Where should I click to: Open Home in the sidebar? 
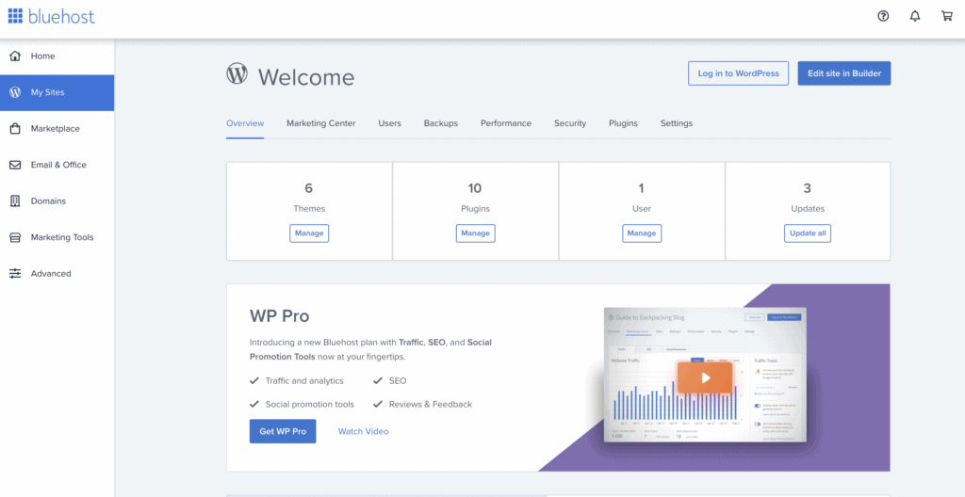click(57, 56)
